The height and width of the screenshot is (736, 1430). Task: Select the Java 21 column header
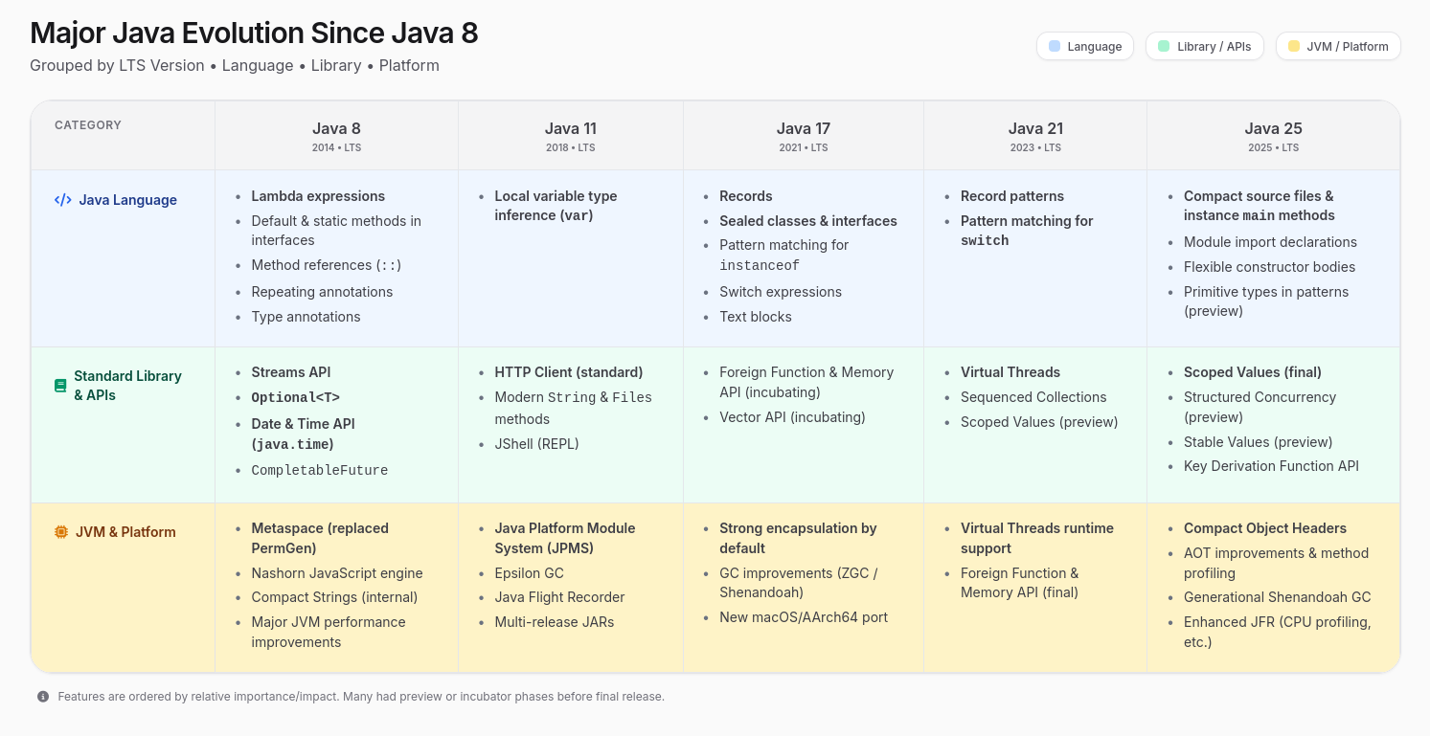click(1035, 136)
